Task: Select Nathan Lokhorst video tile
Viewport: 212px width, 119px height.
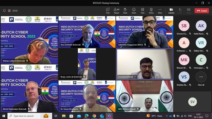Action: click(x=29, y=40)
